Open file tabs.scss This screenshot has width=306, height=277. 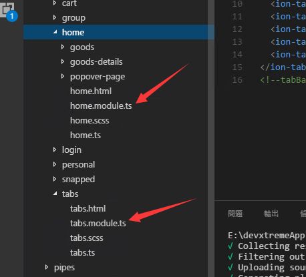pos(87,238)
